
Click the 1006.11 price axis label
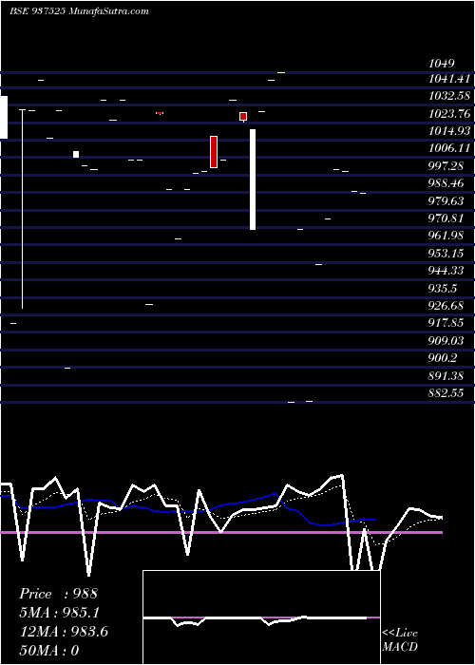coord(449,148)
